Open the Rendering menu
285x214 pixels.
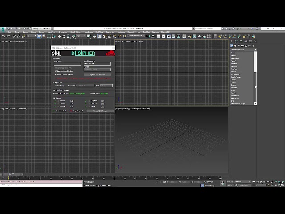tap(88, 32)
